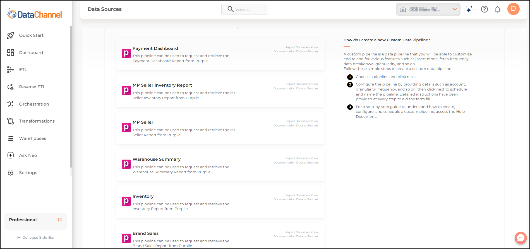Click the ETL pipeline icon
This screenshot has height=249, width=530.
point(11,70)
